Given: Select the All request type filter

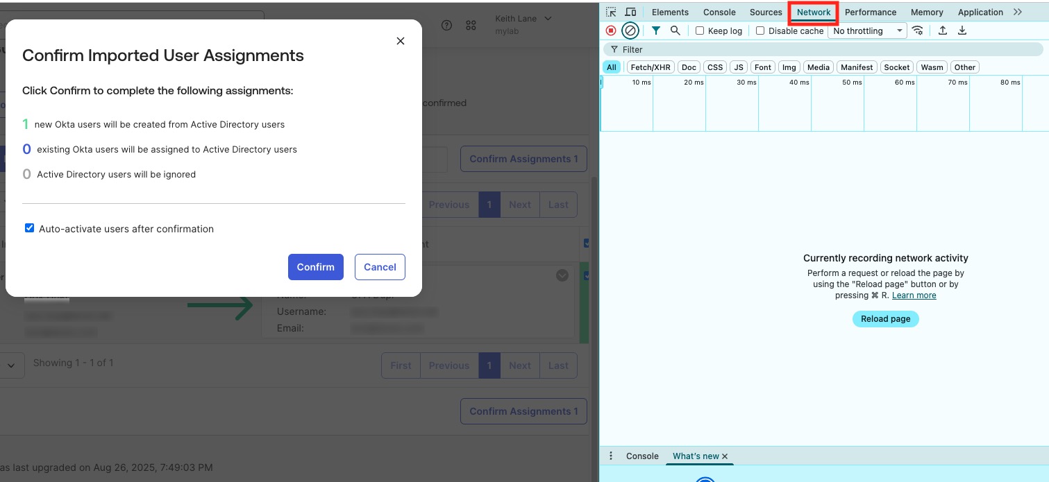Looking at the screenshot, I should click(611, 67).
